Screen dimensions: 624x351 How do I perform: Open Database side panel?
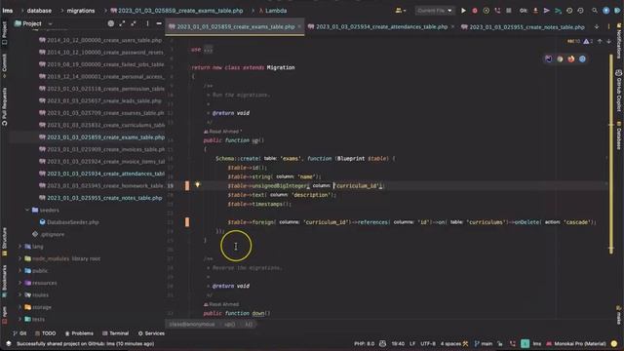[619, 136]
